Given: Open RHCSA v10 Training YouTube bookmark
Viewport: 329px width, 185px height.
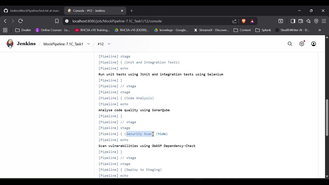Looking at the screenshot, I should coord(92,30).
